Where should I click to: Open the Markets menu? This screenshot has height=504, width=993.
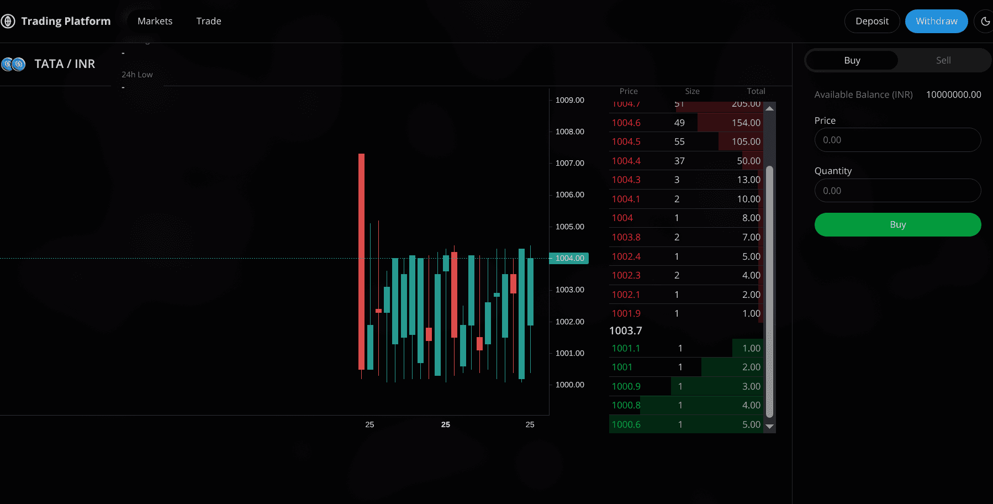click(x=155, y=21)
